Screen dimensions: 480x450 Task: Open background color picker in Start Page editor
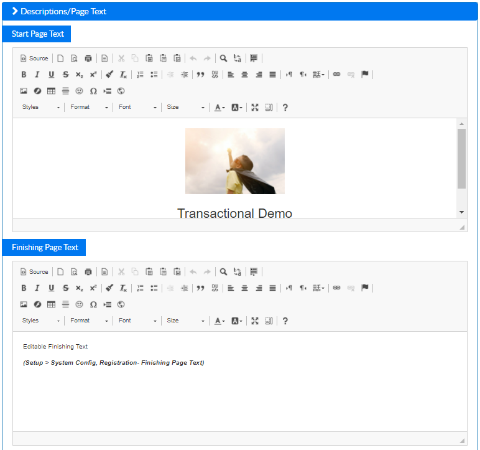pos(237,107)
